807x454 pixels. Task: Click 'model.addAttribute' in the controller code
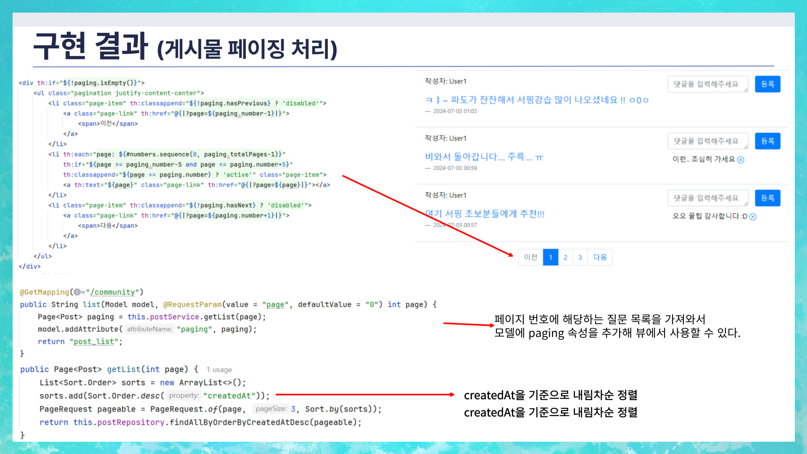click(78, 329)
